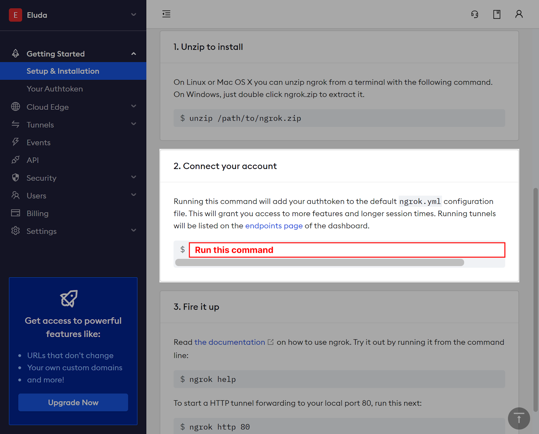Click the external link icon after documentation
This screenshot has height=434, width=539.
(271, 342)
